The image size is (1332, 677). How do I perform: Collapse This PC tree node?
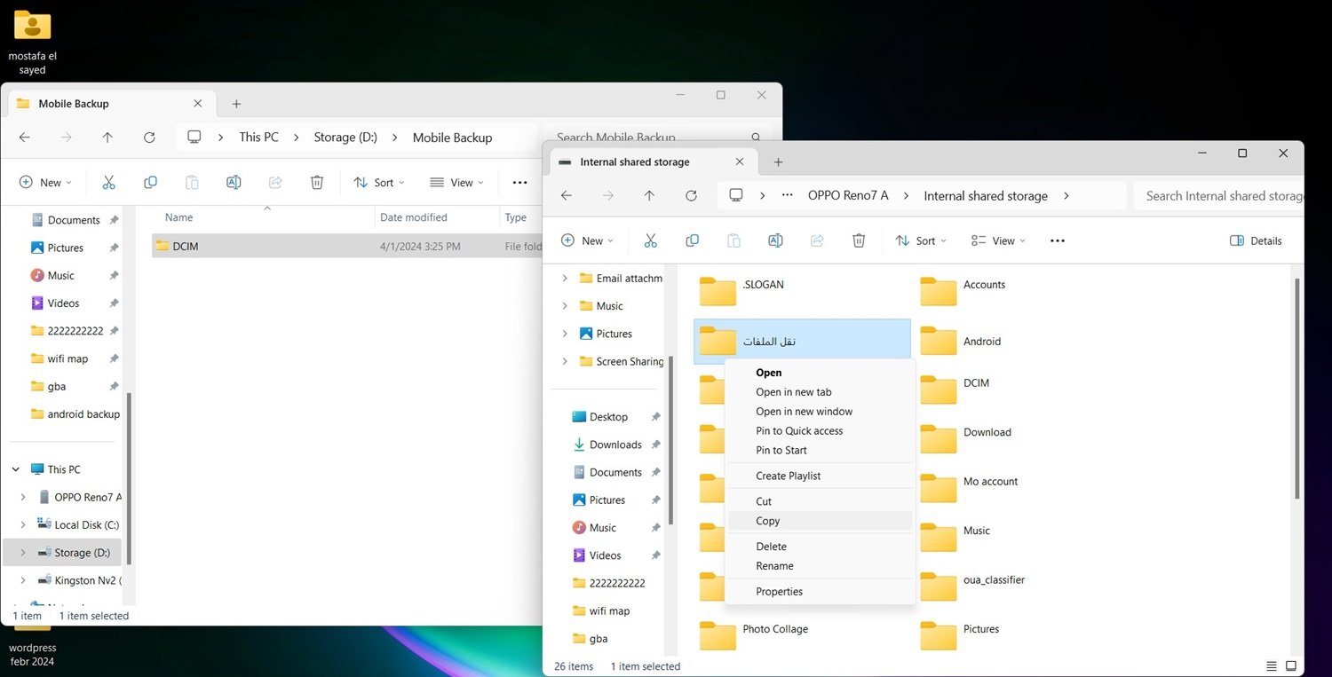tap(15, 469)
